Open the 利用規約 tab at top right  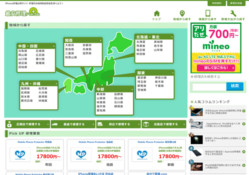click(217, 3)
